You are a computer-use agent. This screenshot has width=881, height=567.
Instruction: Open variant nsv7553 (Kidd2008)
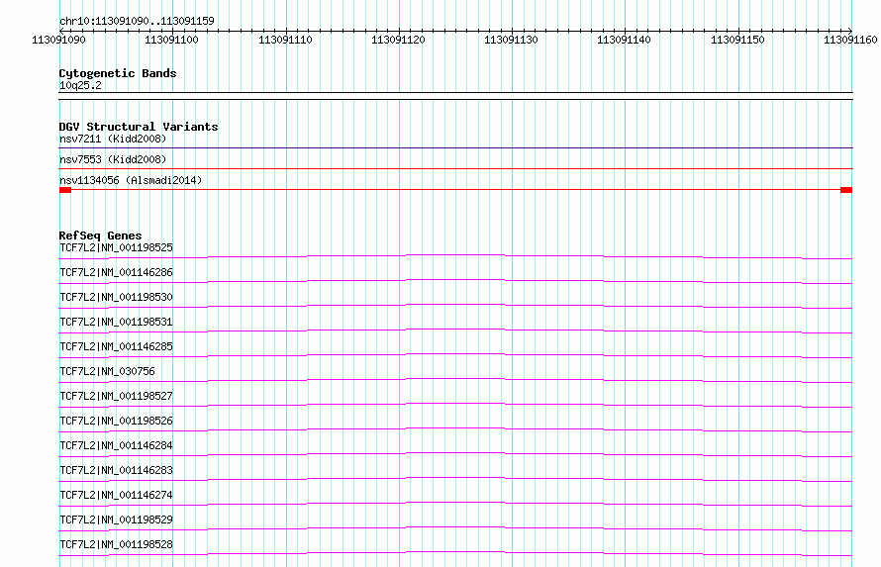click(x=113, y=159)
